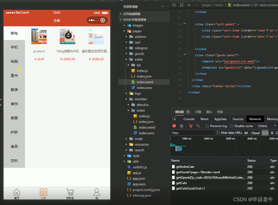Open sitemap.json file
278x205 pixels.
coord(142,196)
